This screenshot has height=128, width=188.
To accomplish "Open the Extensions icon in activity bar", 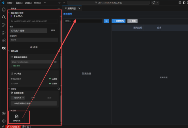I will click(x=4, y=41).
